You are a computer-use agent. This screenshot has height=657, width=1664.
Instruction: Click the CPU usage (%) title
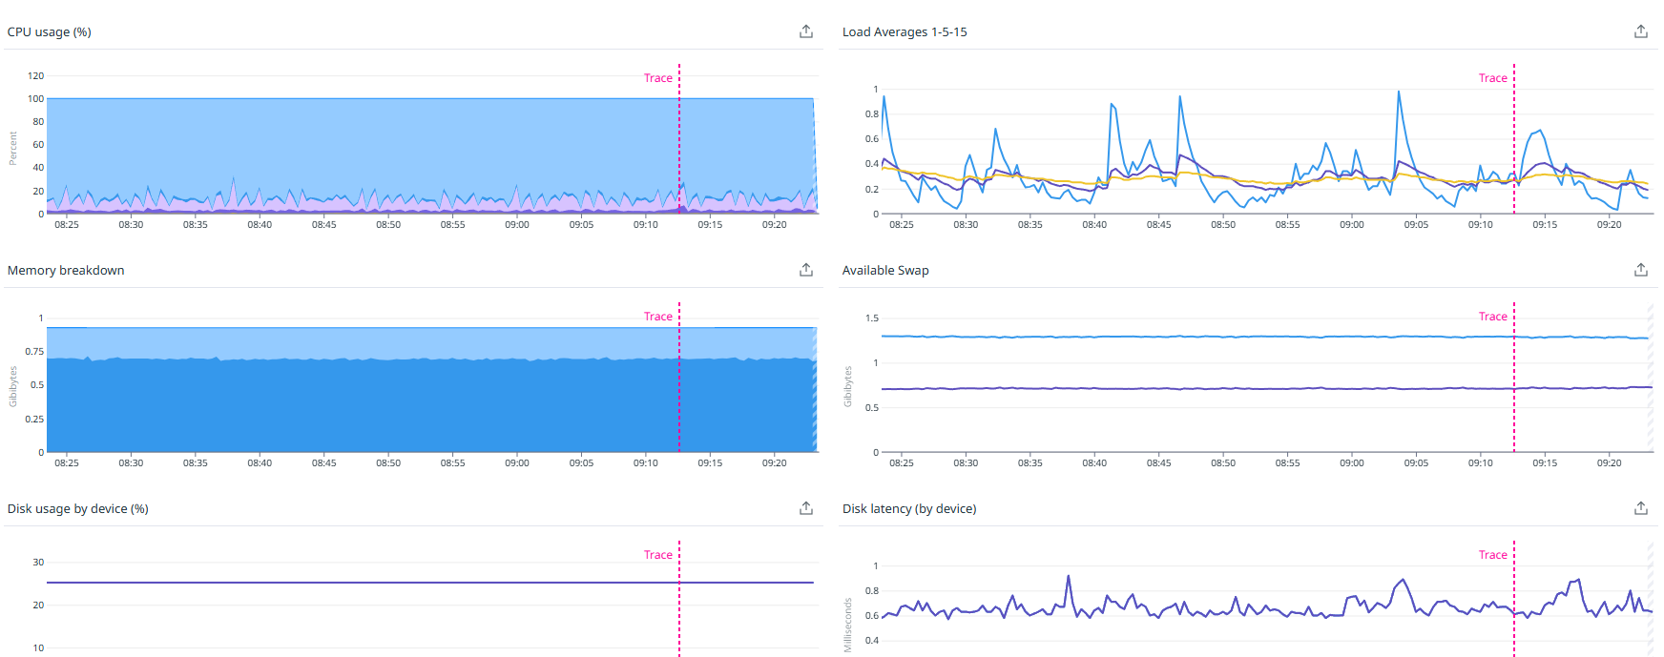[50, 31]
